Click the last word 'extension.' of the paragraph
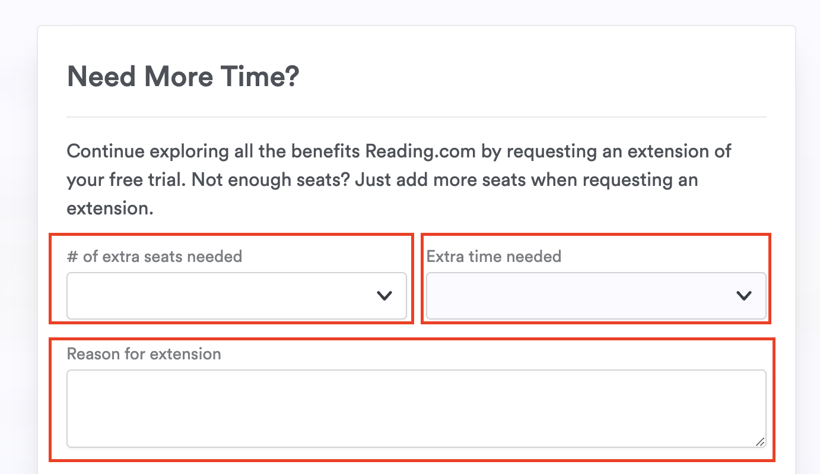The image size is (820, 474). (110, 208)
